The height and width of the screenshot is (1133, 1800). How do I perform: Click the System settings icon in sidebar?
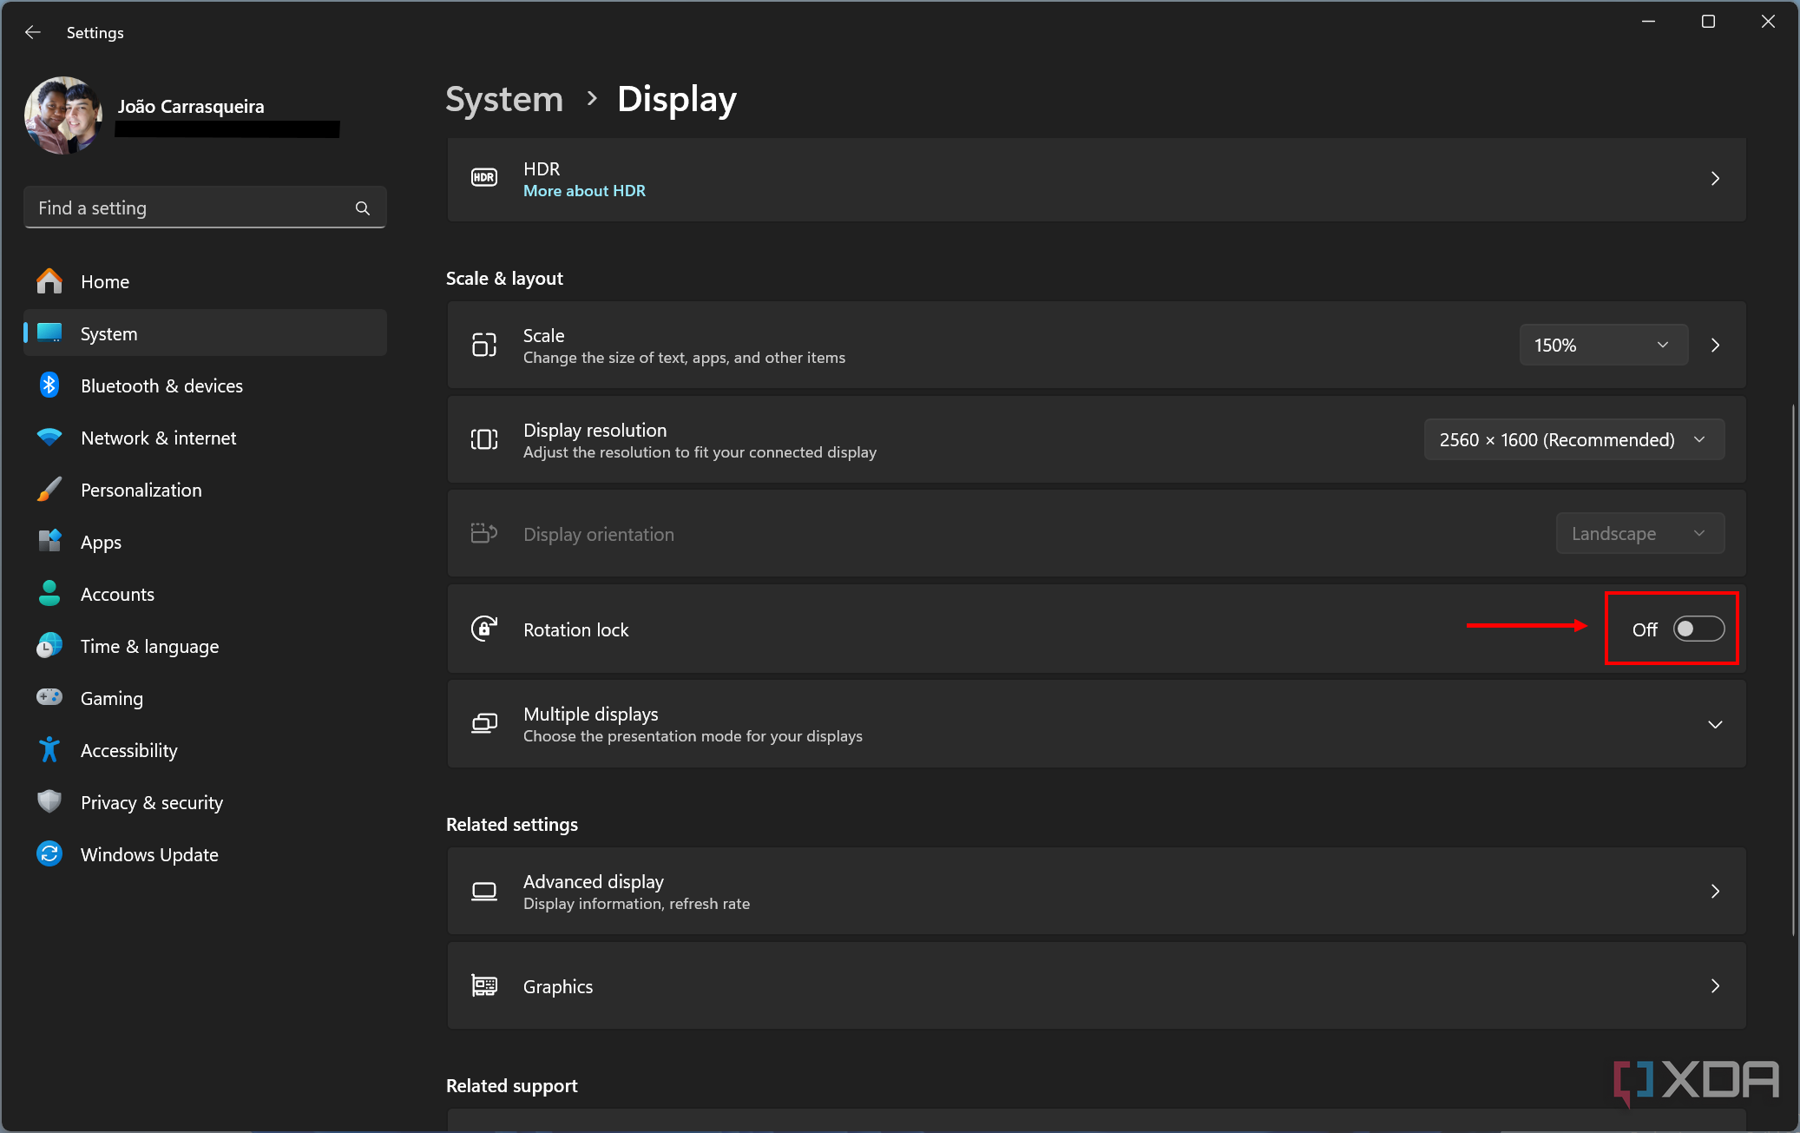point(47,333)
